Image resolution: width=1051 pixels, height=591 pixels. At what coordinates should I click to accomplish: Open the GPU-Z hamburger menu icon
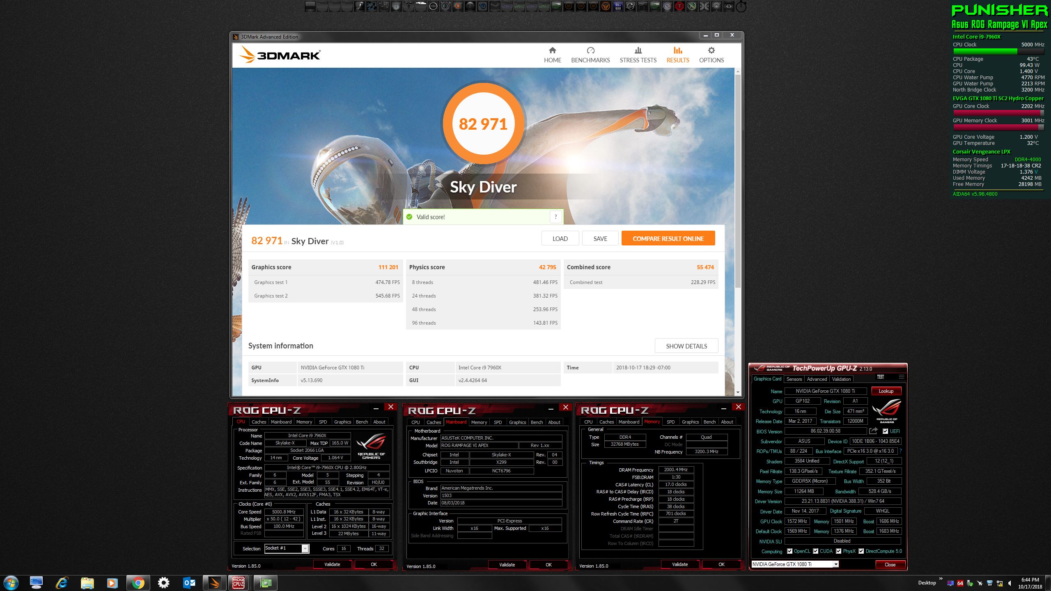click(901, 376)
